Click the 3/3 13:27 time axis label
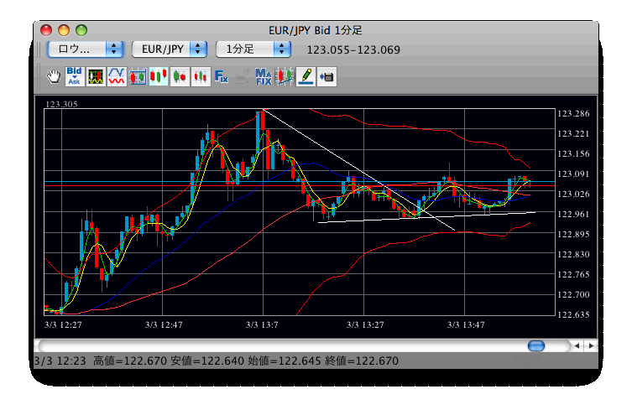 [365, 324]
